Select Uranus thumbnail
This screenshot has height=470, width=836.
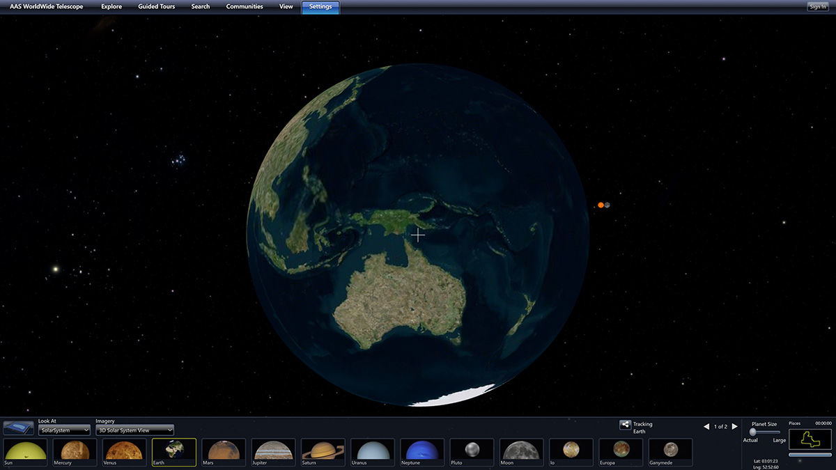pyautogui.click(x=372, y=452)
